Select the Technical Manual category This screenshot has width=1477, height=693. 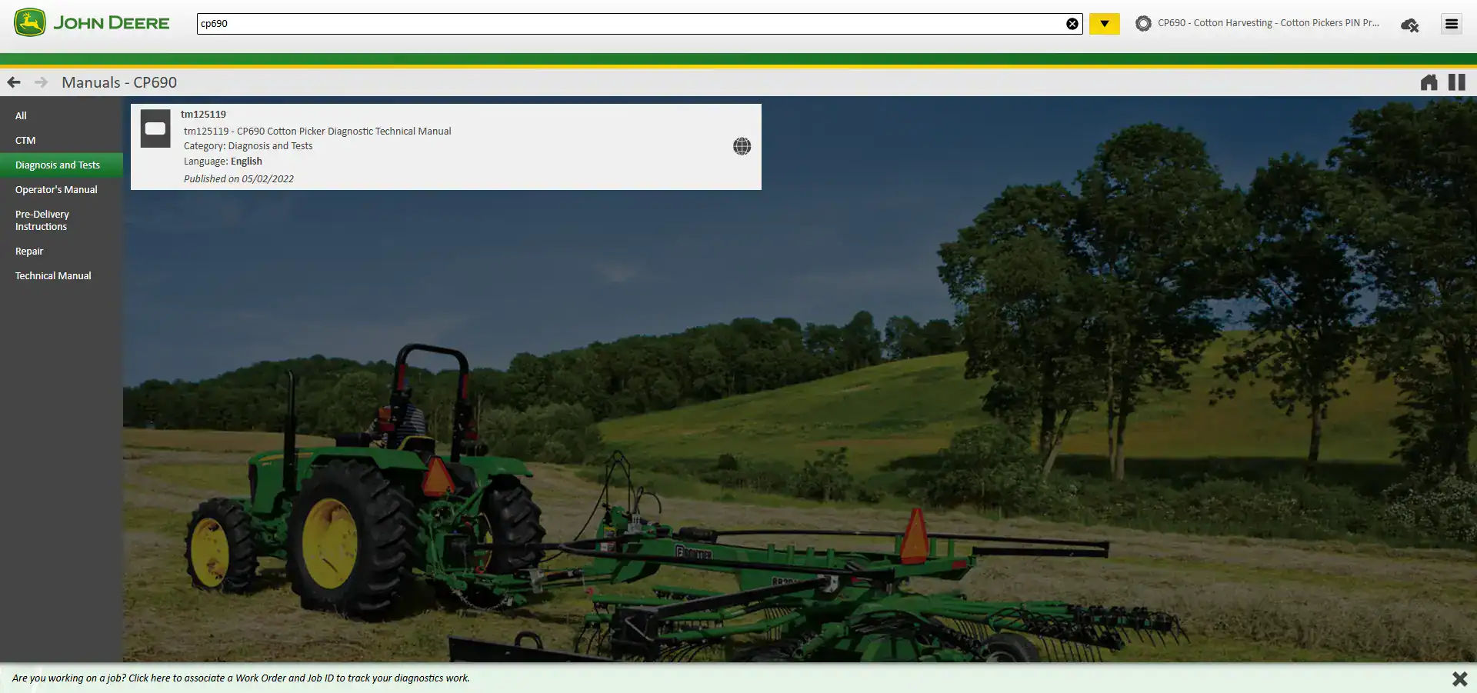pyautogui.click(x=62, y=275)
